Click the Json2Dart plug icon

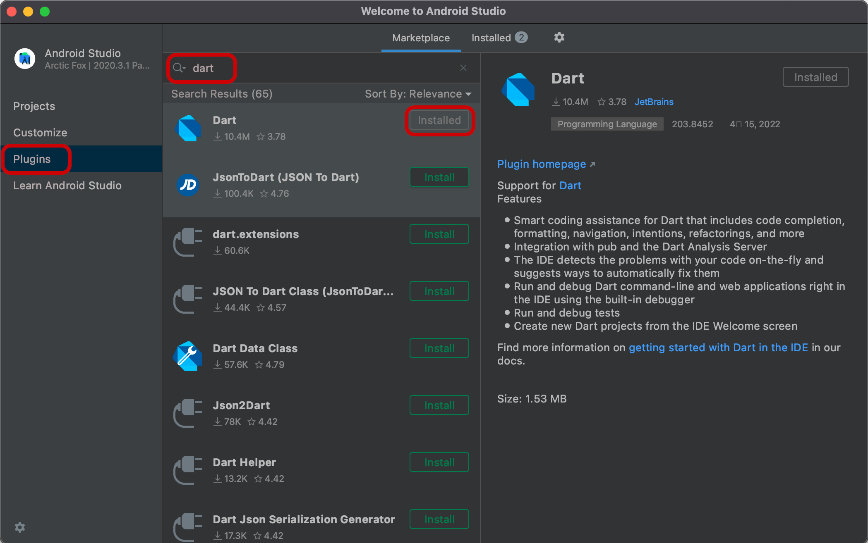coord(188,413)
